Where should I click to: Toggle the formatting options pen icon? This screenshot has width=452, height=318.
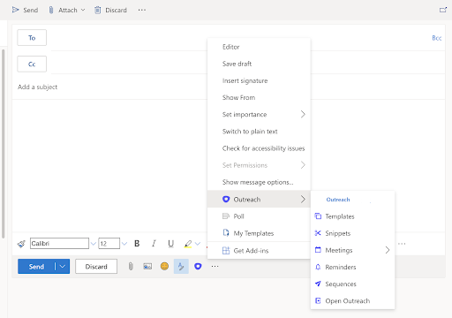point(181,267)
